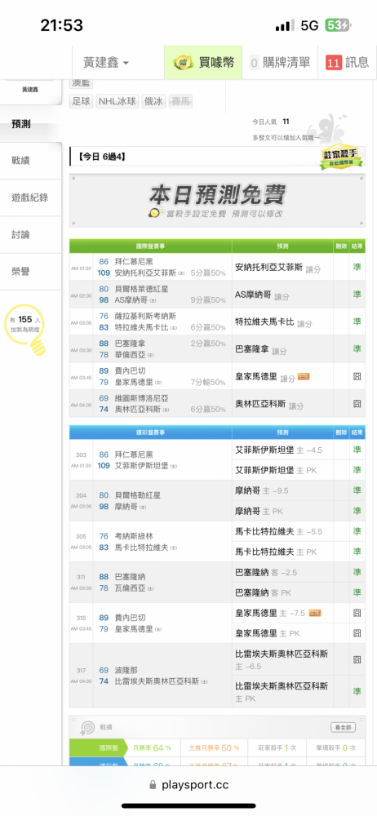Screen dimensions: 377x816
Task: Open 遊戲紀錄 in the sidebar
Action: tap(30, 197)
